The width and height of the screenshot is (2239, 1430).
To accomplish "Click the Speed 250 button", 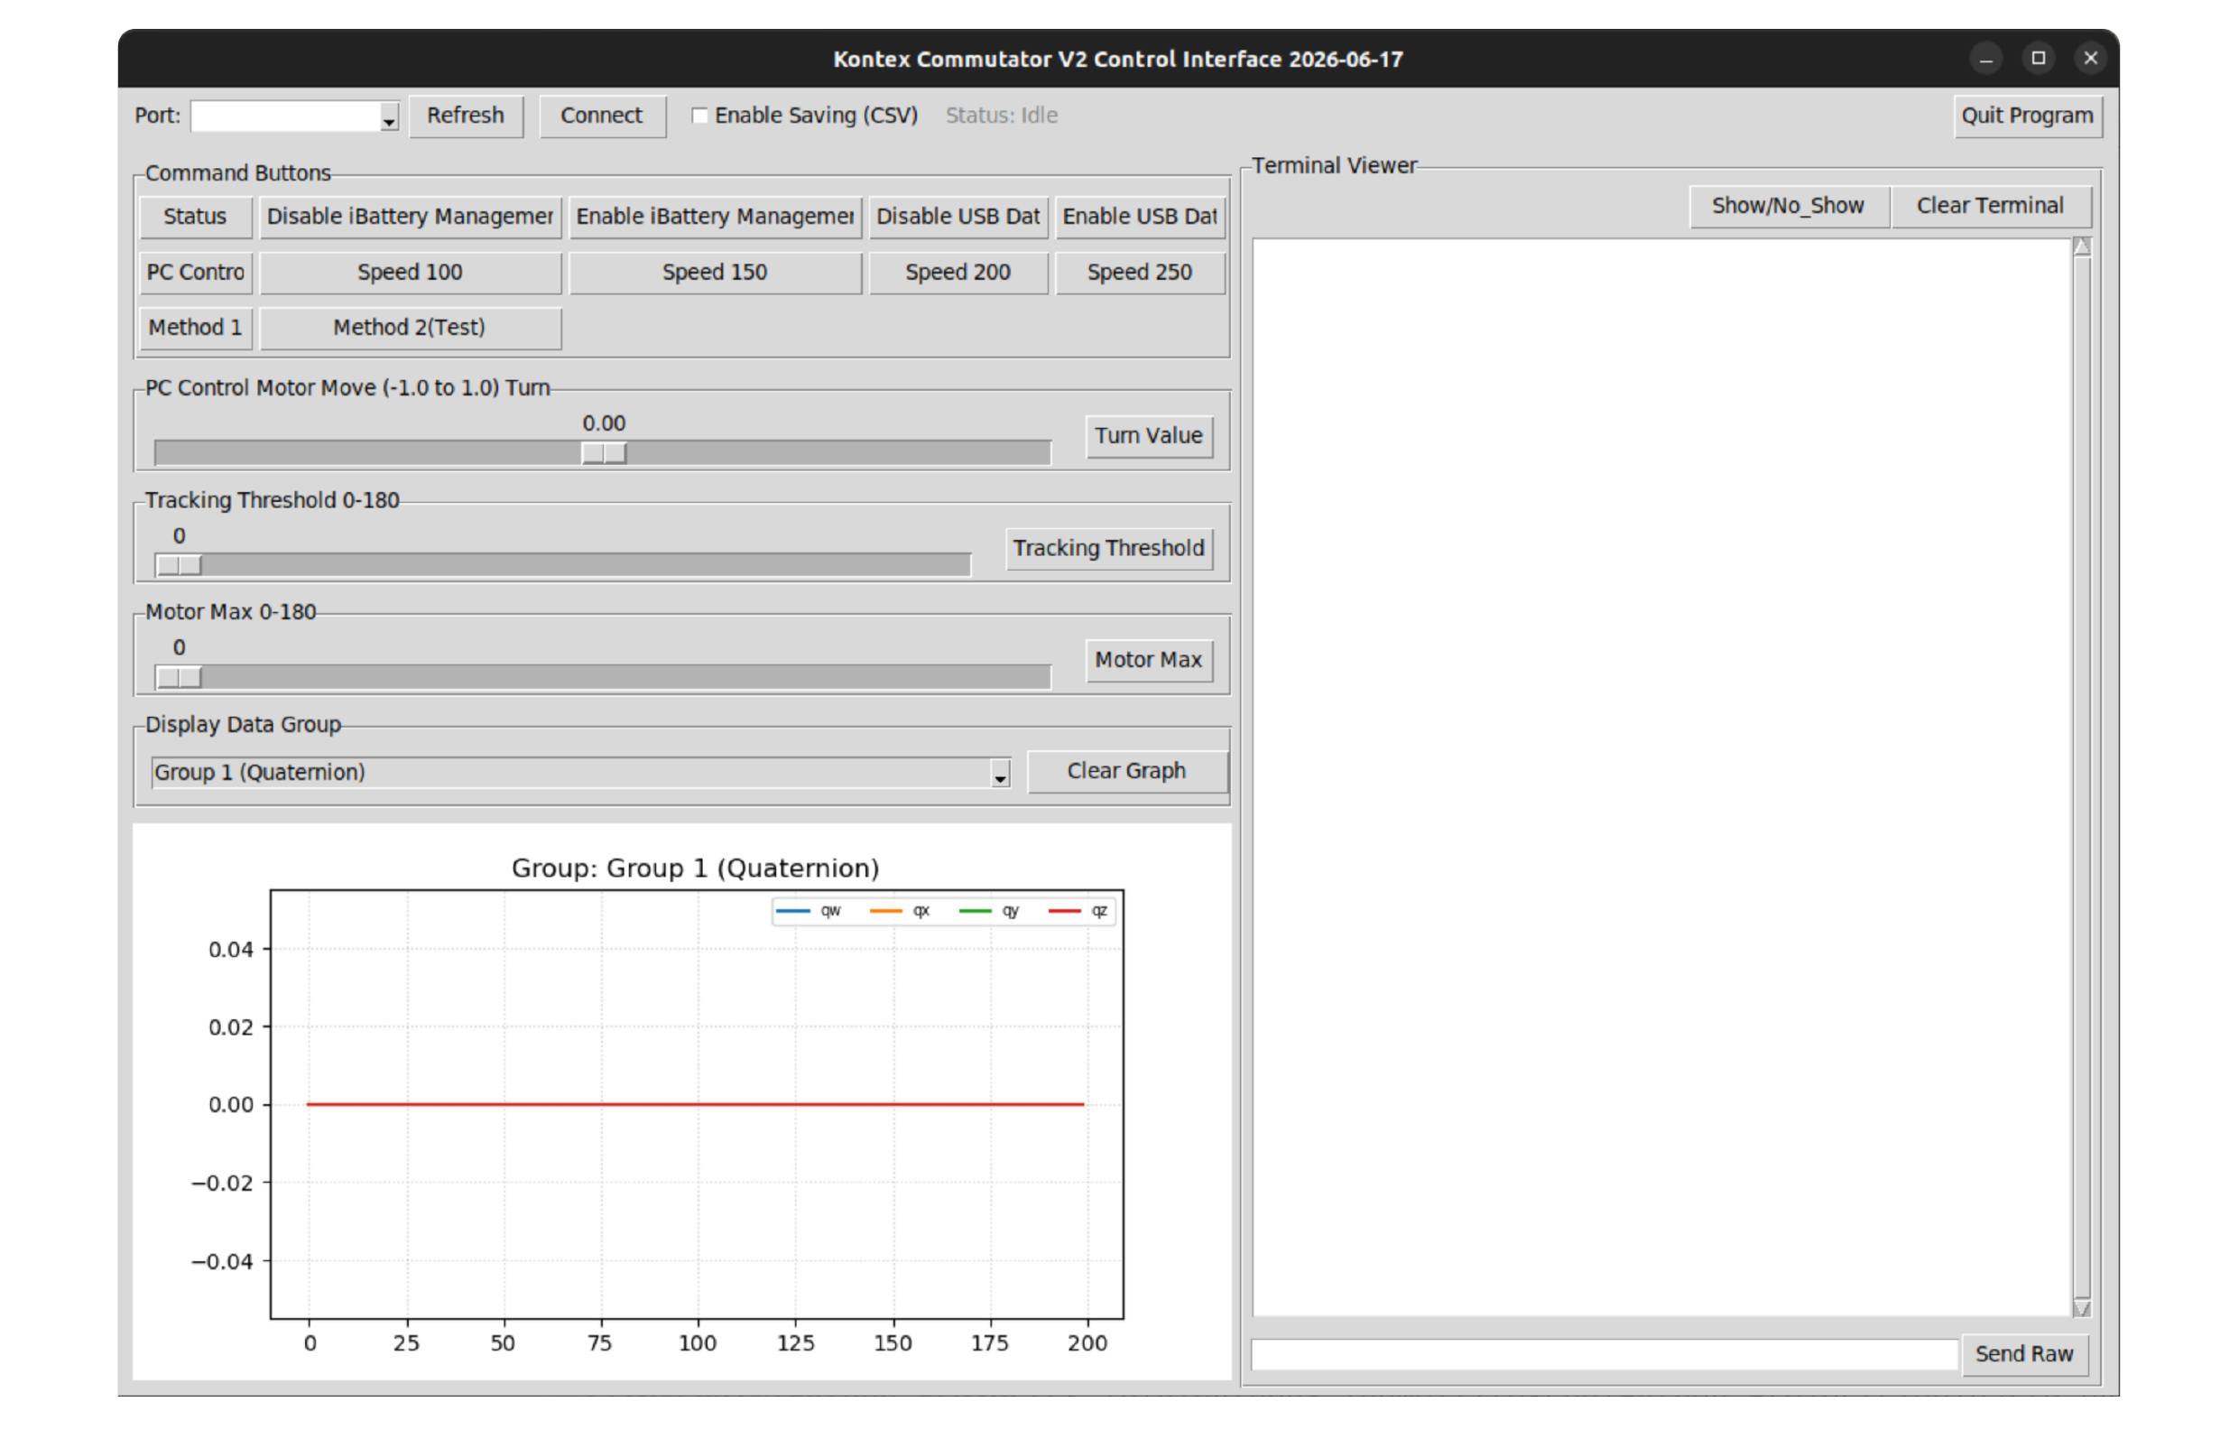I will click(1140, 274).
